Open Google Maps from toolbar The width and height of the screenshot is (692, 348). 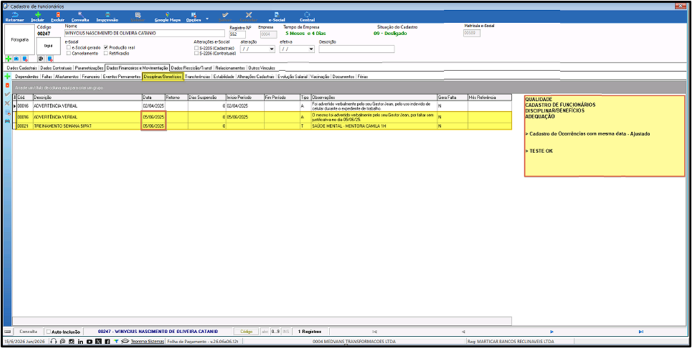coord(167,15)
